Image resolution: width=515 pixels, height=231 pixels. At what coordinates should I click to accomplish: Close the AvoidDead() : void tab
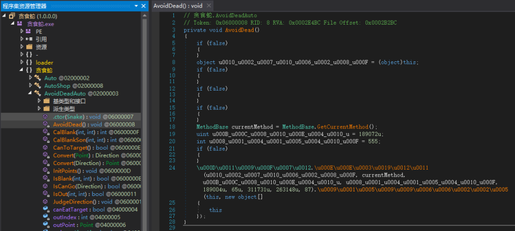pos(208,6)
